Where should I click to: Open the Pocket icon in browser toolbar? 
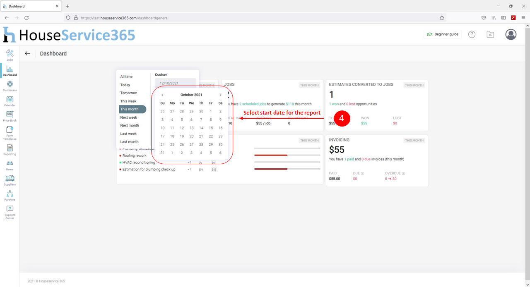tap(484, 18)
